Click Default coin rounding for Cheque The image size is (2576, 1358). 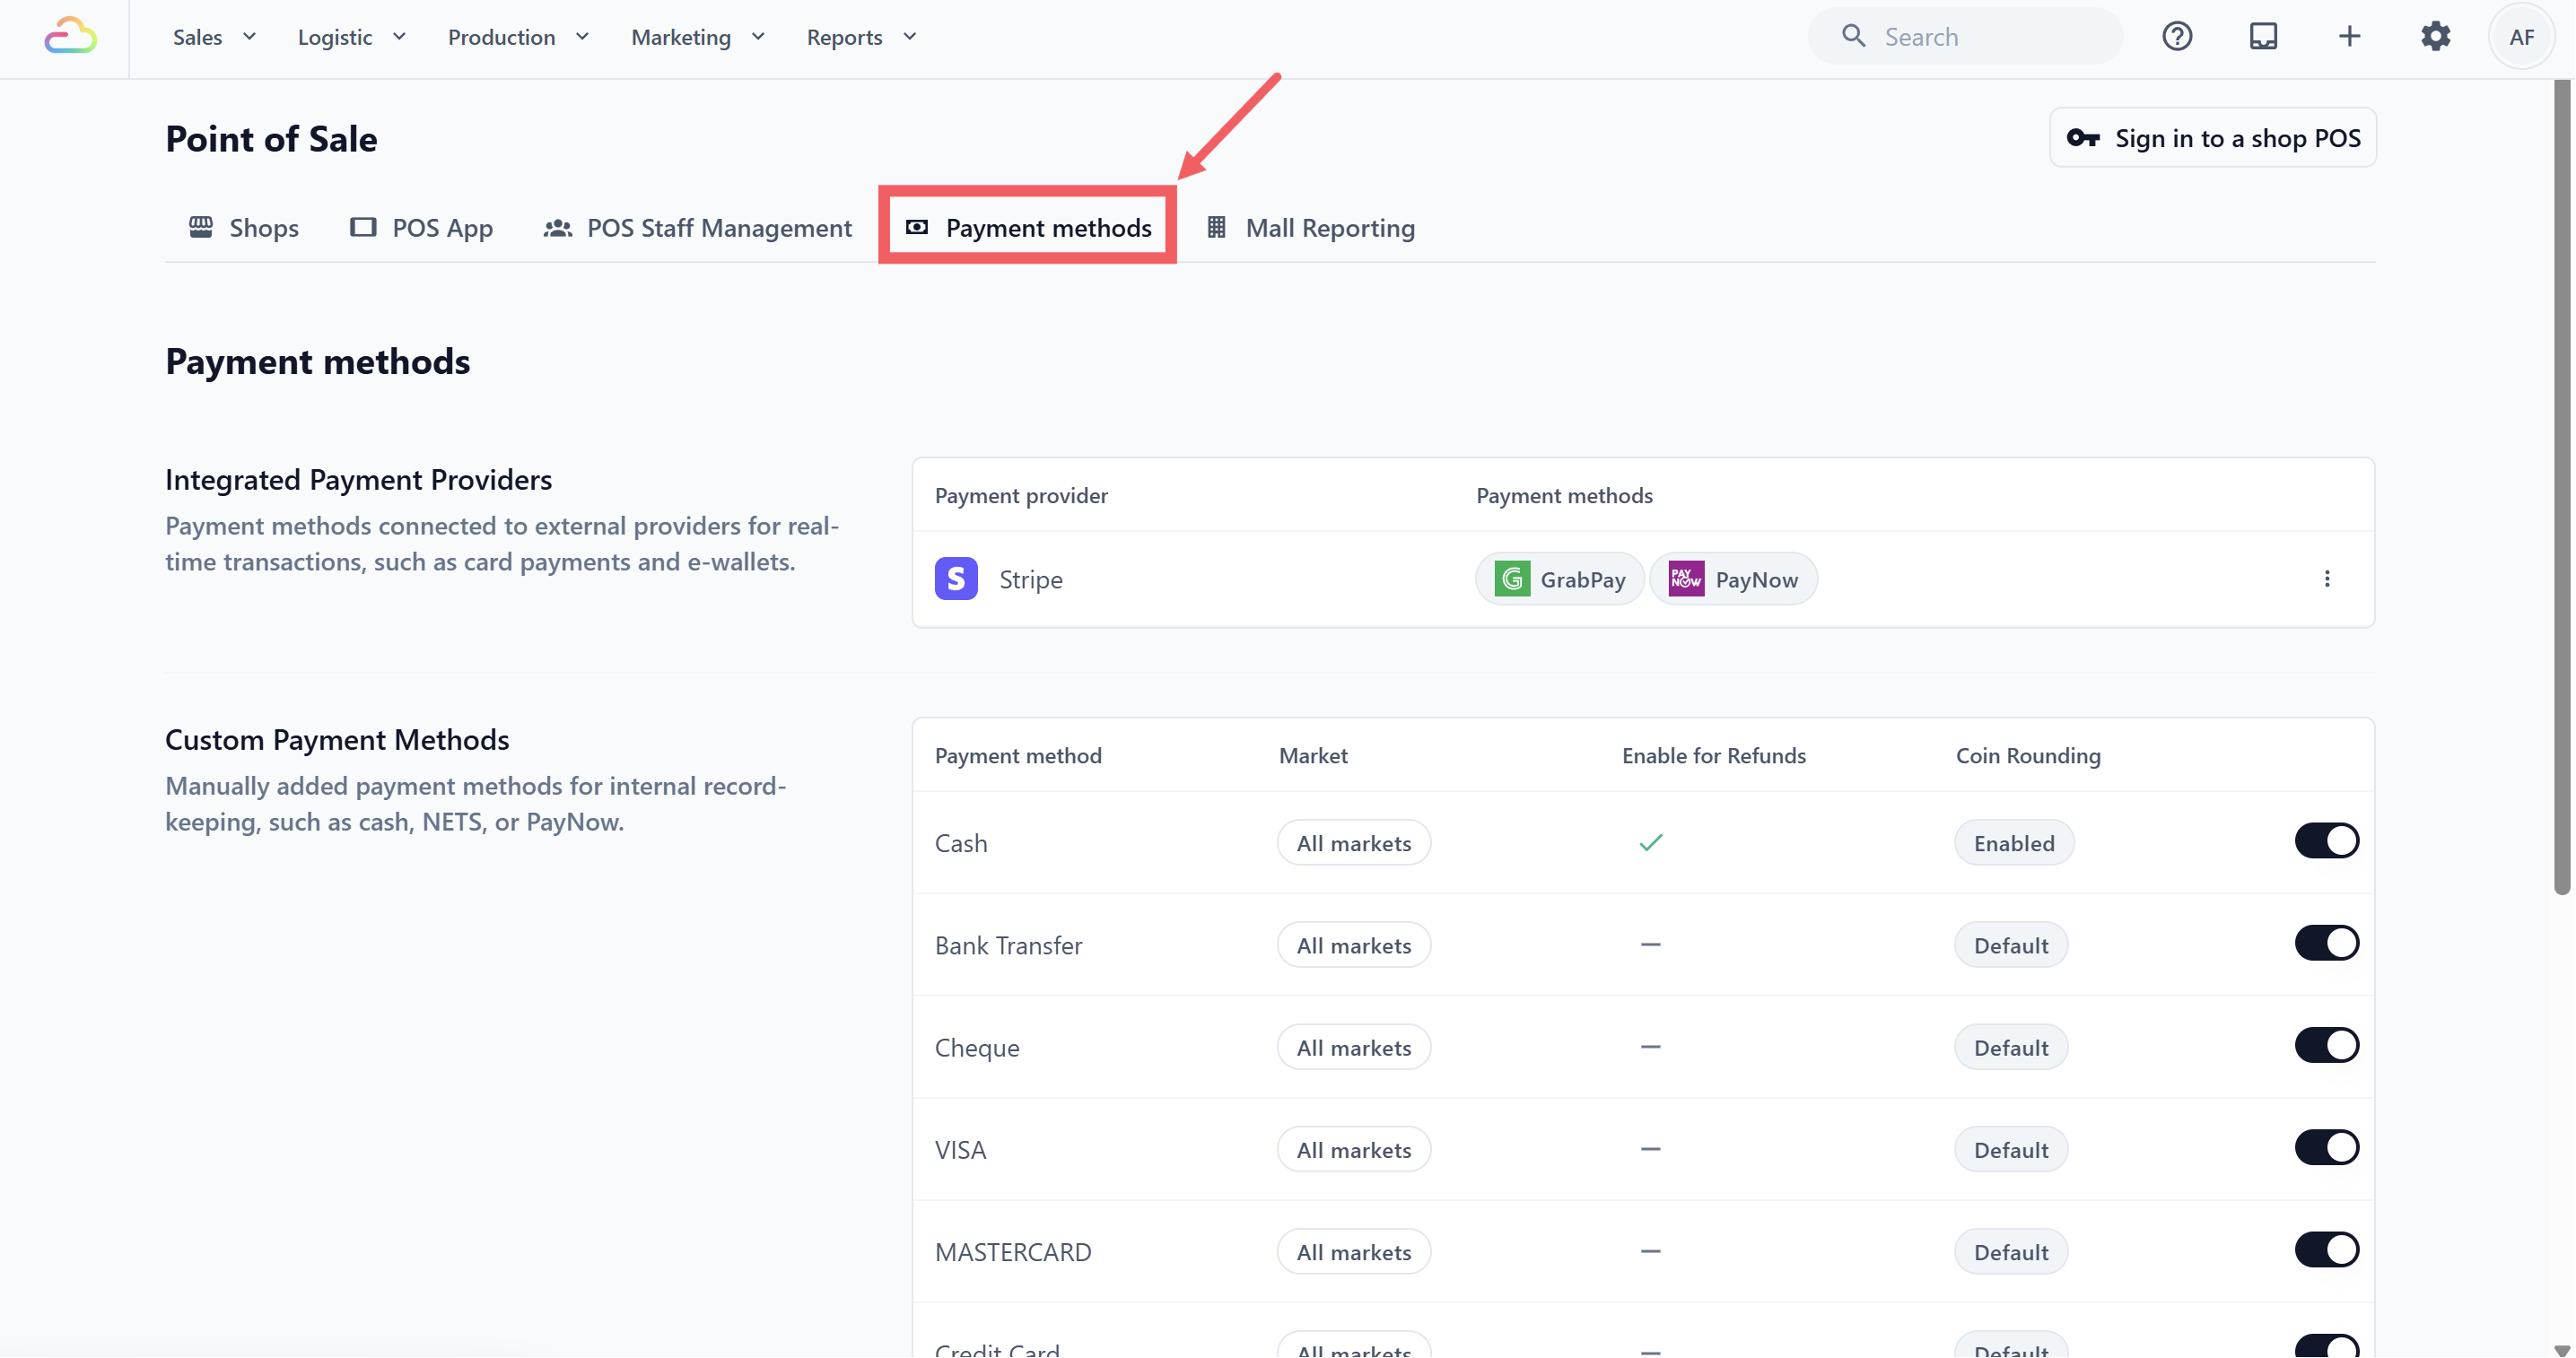[x=2010, y=1047]
